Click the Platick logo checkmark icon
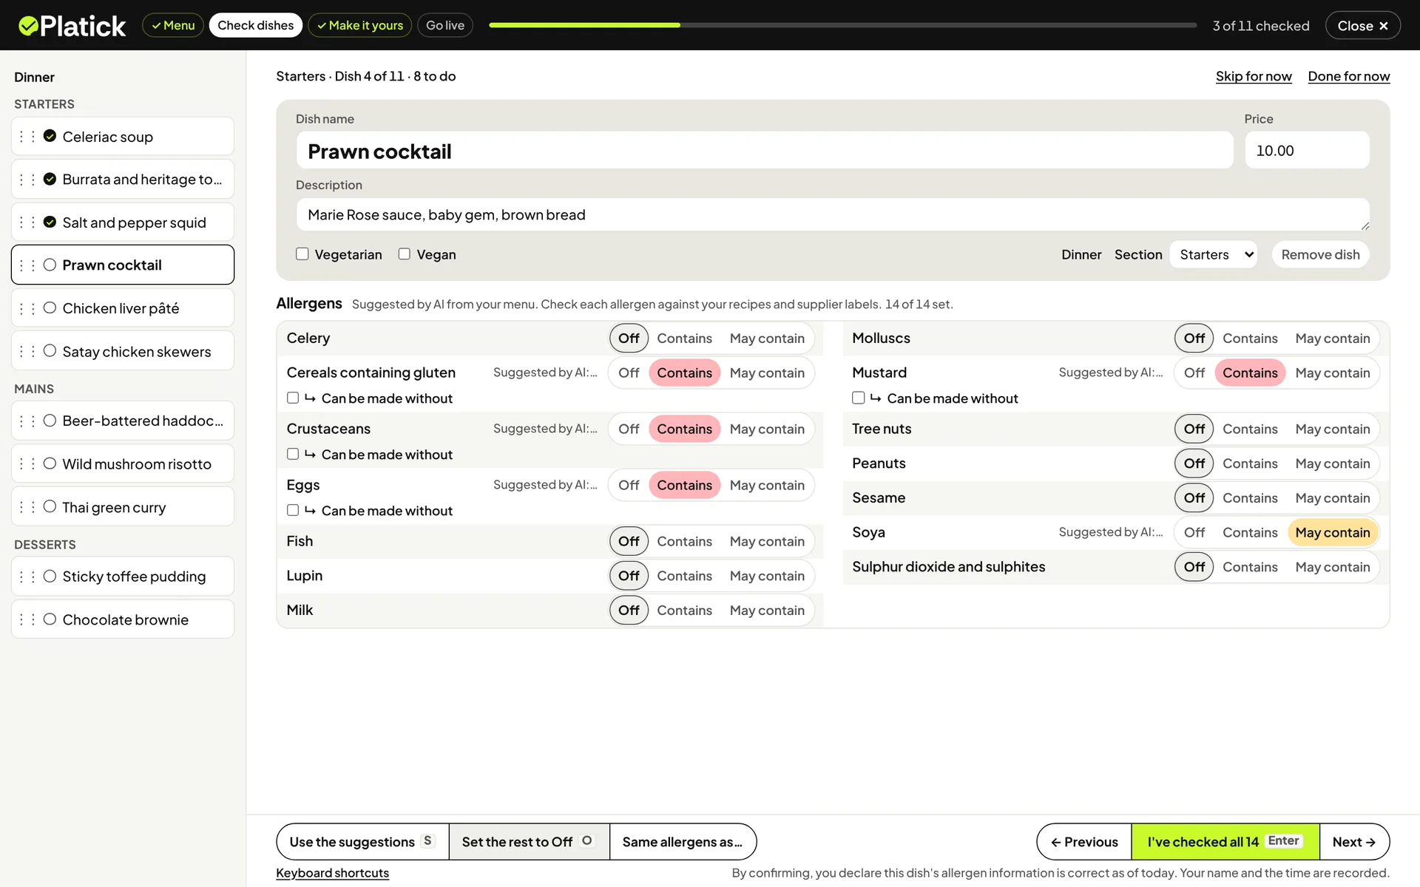Viewport: 1420px width, 887px height. pyautogui.click(x=28, y=26)
